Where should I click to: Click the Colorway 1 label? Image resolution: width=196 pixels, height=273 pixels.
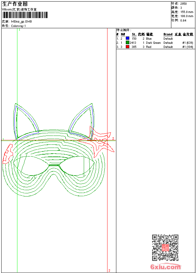[x=18, y=26]
